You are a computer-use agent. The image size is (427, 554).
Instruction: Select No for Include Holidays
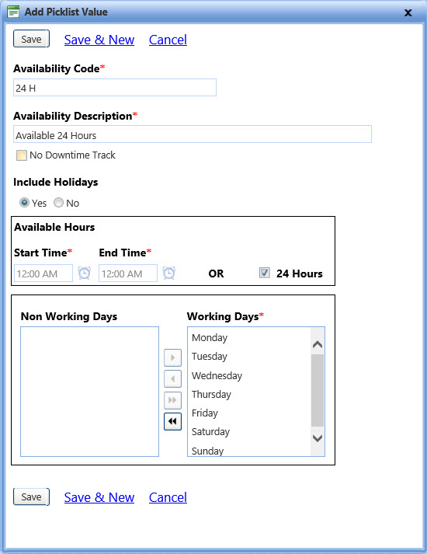58,203
